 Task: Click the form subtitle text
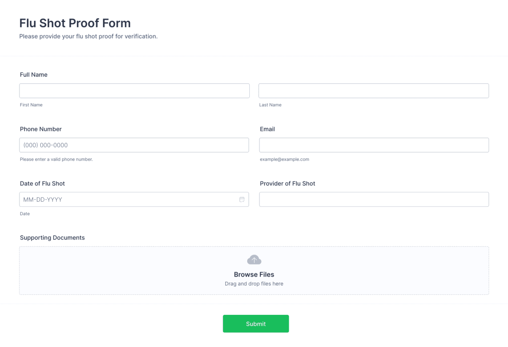click(x=88, y=36)
